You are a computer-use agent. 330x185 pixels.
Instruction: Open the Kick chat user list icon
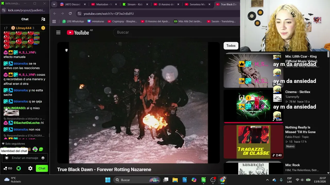pos(43,19)
